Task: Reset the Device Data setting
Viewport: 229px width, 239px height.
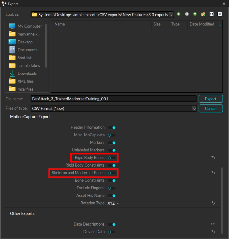Action: (x=213, y=232)
